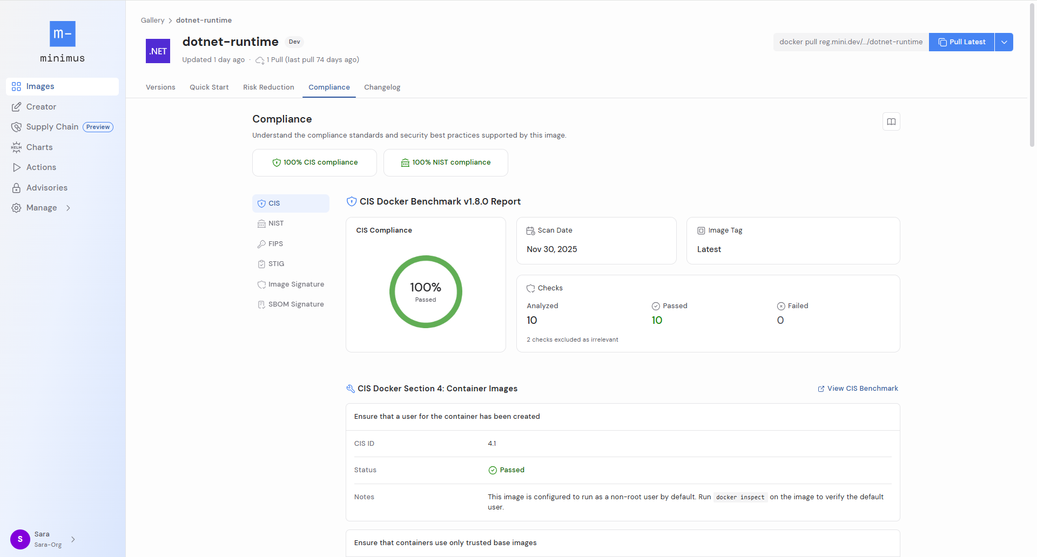Select CIS in the compliance list
1037x557 pixels.
click(x=291, y=203)
